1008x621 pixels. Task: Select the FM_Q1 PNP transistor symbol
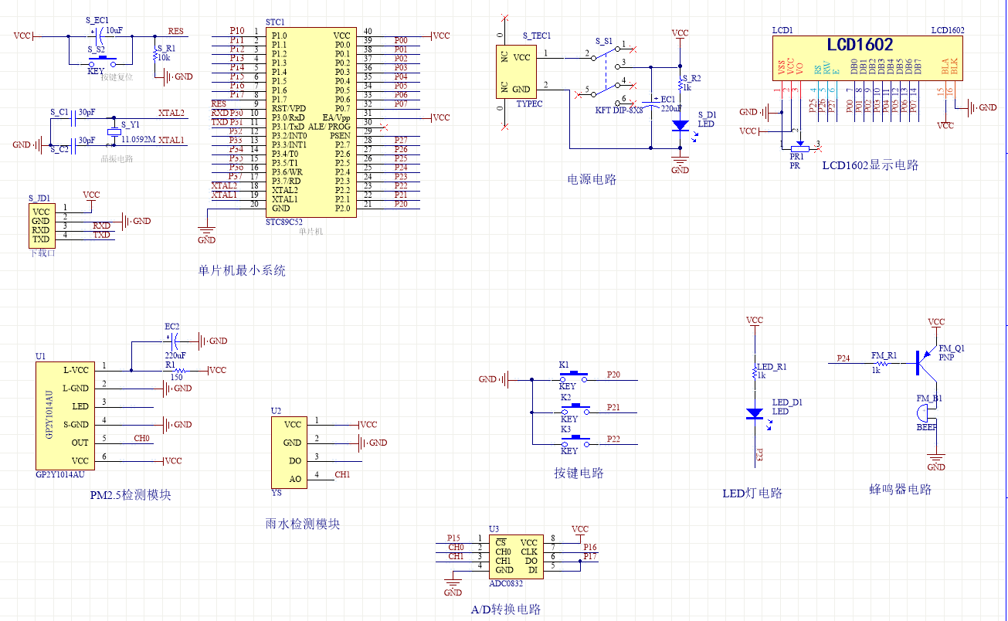(x=925, y=361)
